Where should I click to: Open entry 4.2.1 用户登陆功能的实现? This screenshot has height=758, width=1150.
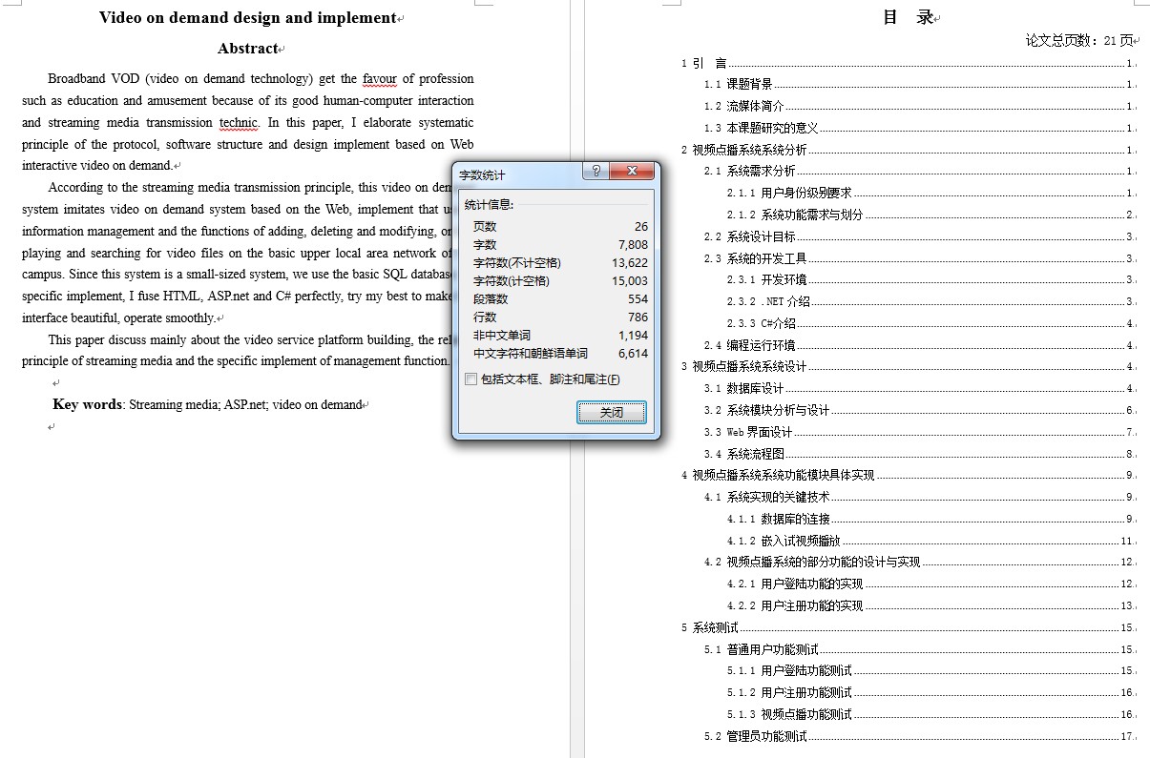(930, 584)
